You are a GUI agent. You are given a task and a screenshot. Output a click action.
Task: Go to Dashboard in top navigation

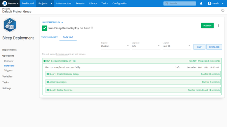click(28, 3)
